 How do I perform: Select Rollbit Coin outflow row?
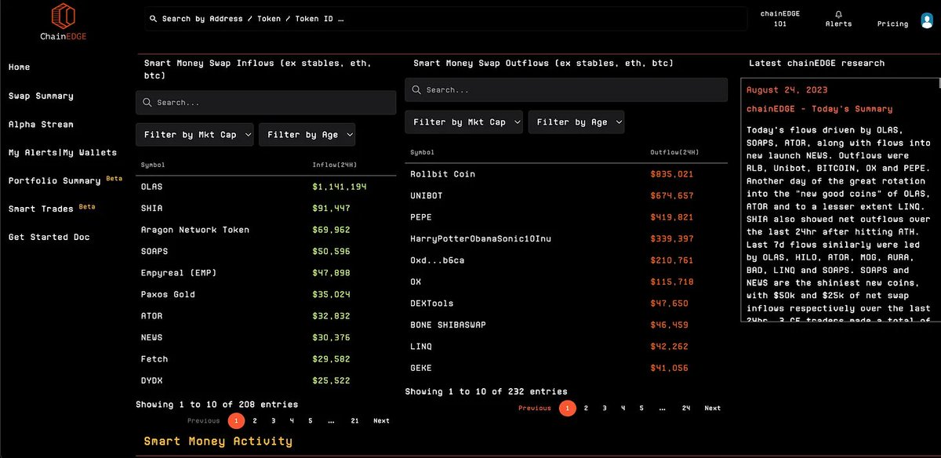(565, 174)
